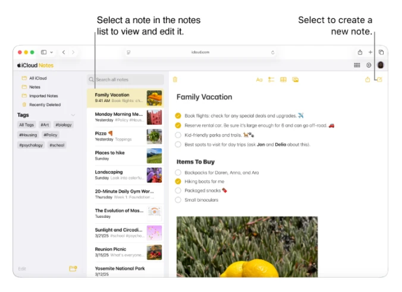402x292 pixels.
Task: Create a new note with the compose icon
Action: (379, 80)
